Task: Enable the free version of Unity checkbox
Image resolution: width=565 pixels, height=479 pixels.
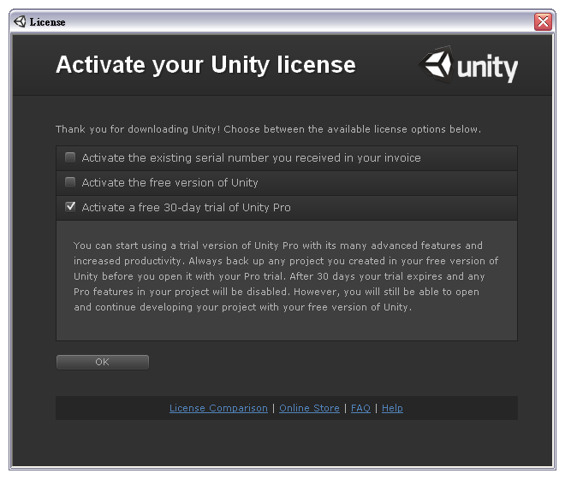Action: coord(70,182)
